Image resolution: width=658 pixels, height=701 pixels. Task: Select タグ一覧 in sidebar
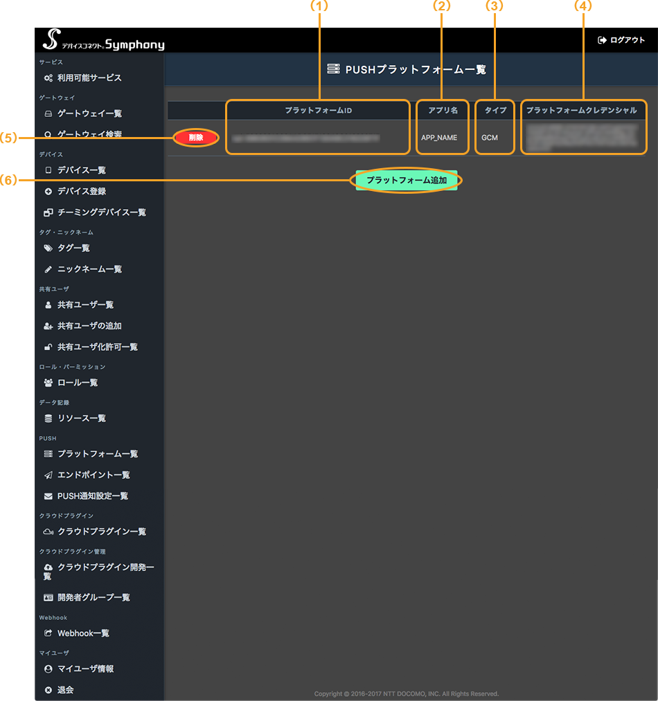[x=73, y=248]
